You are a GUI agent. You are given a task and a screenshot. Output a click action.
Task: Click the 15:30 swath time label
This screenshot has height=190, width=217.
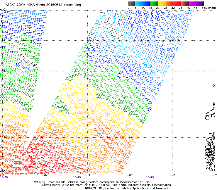(x=4, y=177)
